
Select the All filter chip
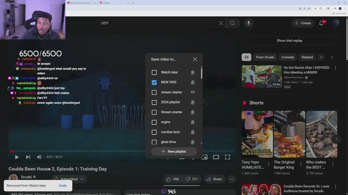pos(246,57)
